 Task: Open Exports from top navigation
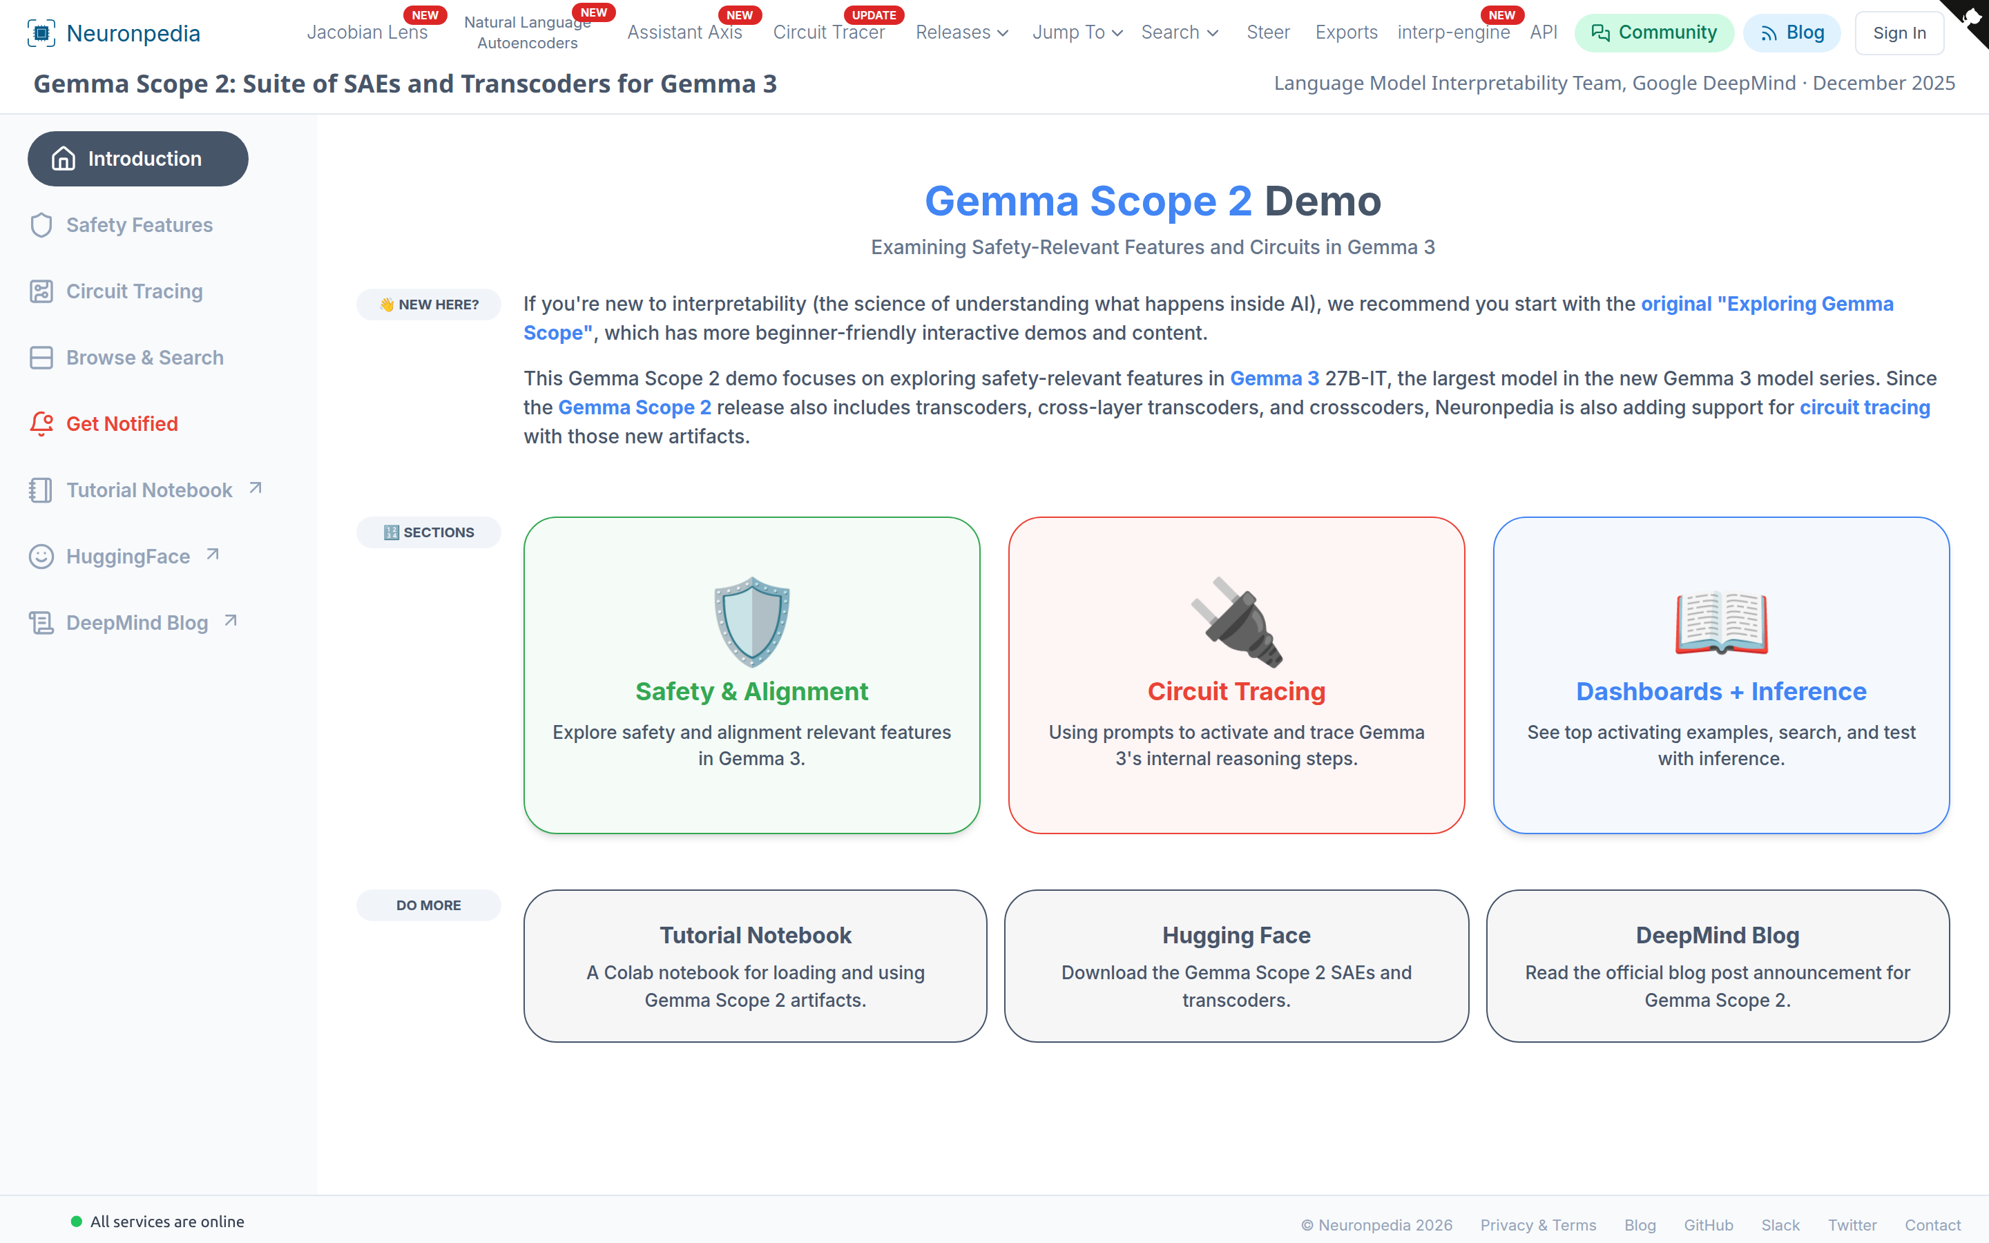pos(1346,33)
